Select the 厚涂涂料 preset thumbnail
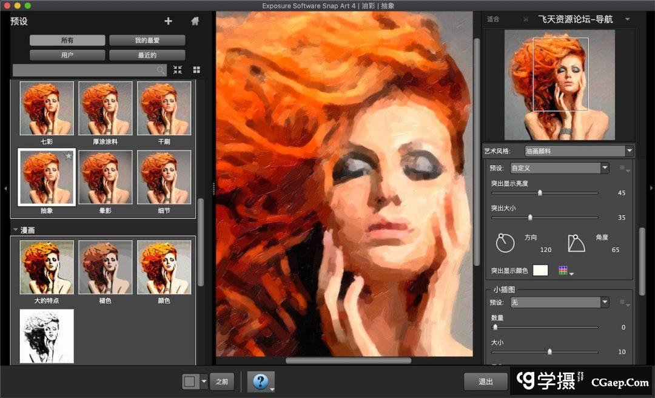The height and width of the screenshot is (398, 655). [106, 108]
